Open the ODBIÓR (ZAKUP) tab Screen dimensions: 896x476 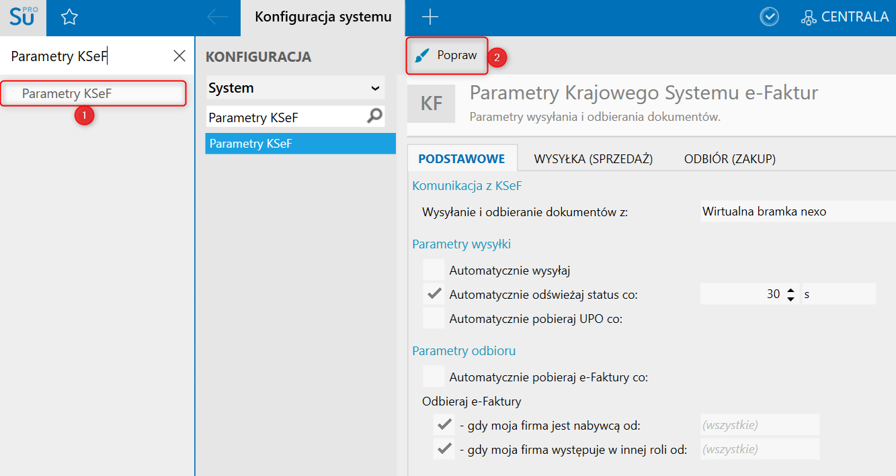coord(729,159)
